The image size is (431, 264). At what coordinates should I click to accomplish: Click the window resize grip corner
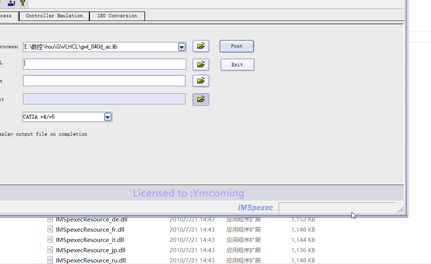401,209
